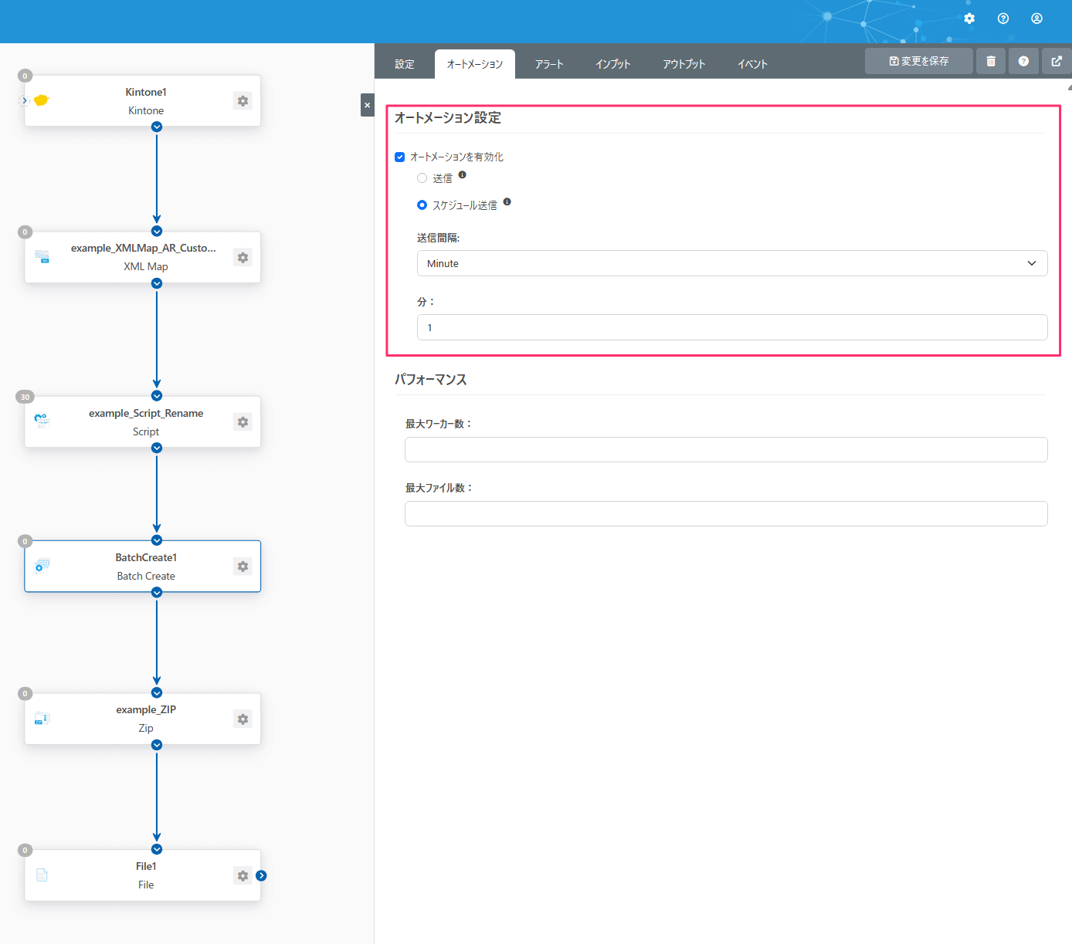This screenshot has height=944, width=1072.
Task: Select File1 connector name
Action: click(146, 866)
